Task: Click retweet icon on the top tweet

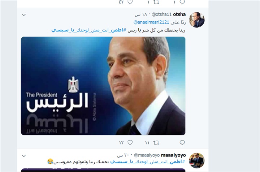Action: pos(156,2)
